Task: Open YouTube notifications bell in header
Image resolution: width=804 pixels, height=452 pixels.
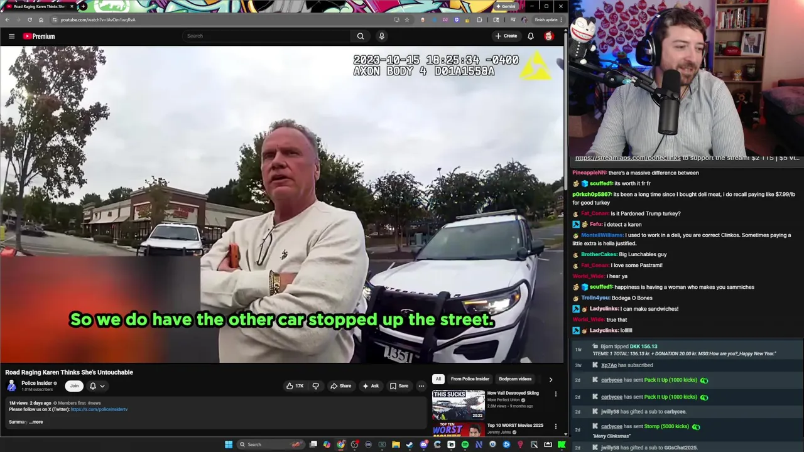Action: pyautogui.click(x=531, y=36)
